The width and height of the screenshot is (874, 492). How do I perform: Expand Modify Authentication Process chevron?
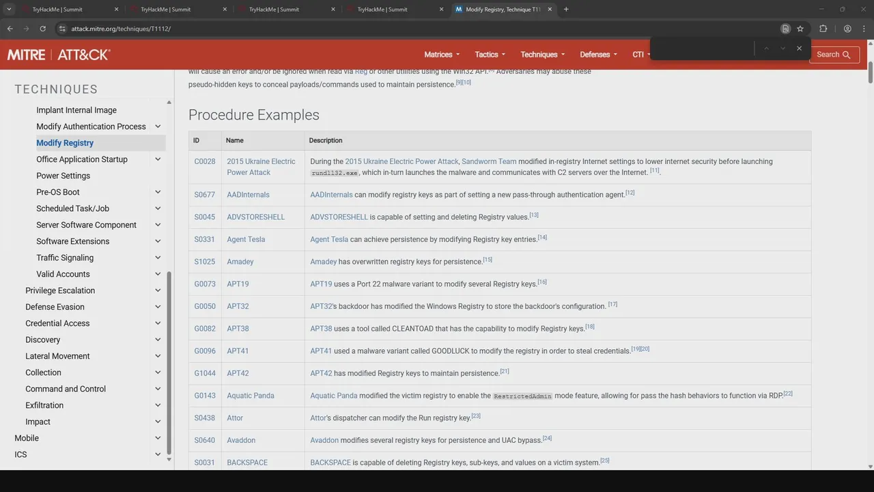click(x=158, y=126)
